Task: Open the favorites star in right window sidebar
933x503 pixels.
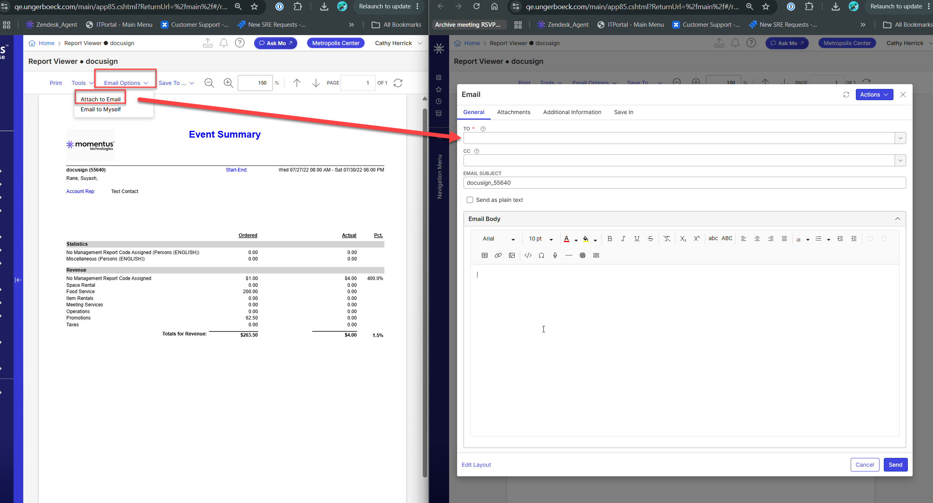Action: click(x=439, y=89)
